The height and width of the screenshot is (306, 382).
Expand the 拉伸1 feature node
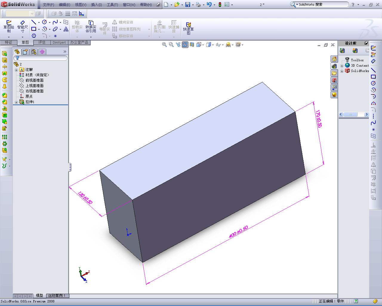click(x=16, y=102)
